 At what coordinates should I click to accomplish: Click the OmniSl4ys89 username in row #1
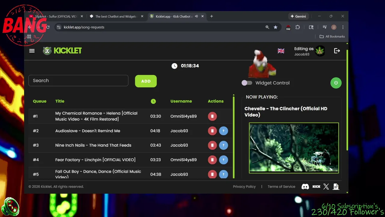(183, 116)
